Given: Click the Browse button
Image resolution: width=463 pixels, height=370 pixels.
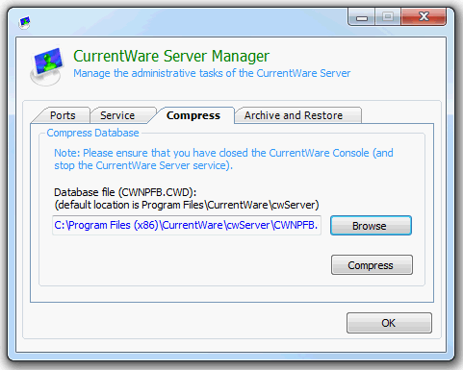Looking at the screenshot, I should click(x=371, y=226).
